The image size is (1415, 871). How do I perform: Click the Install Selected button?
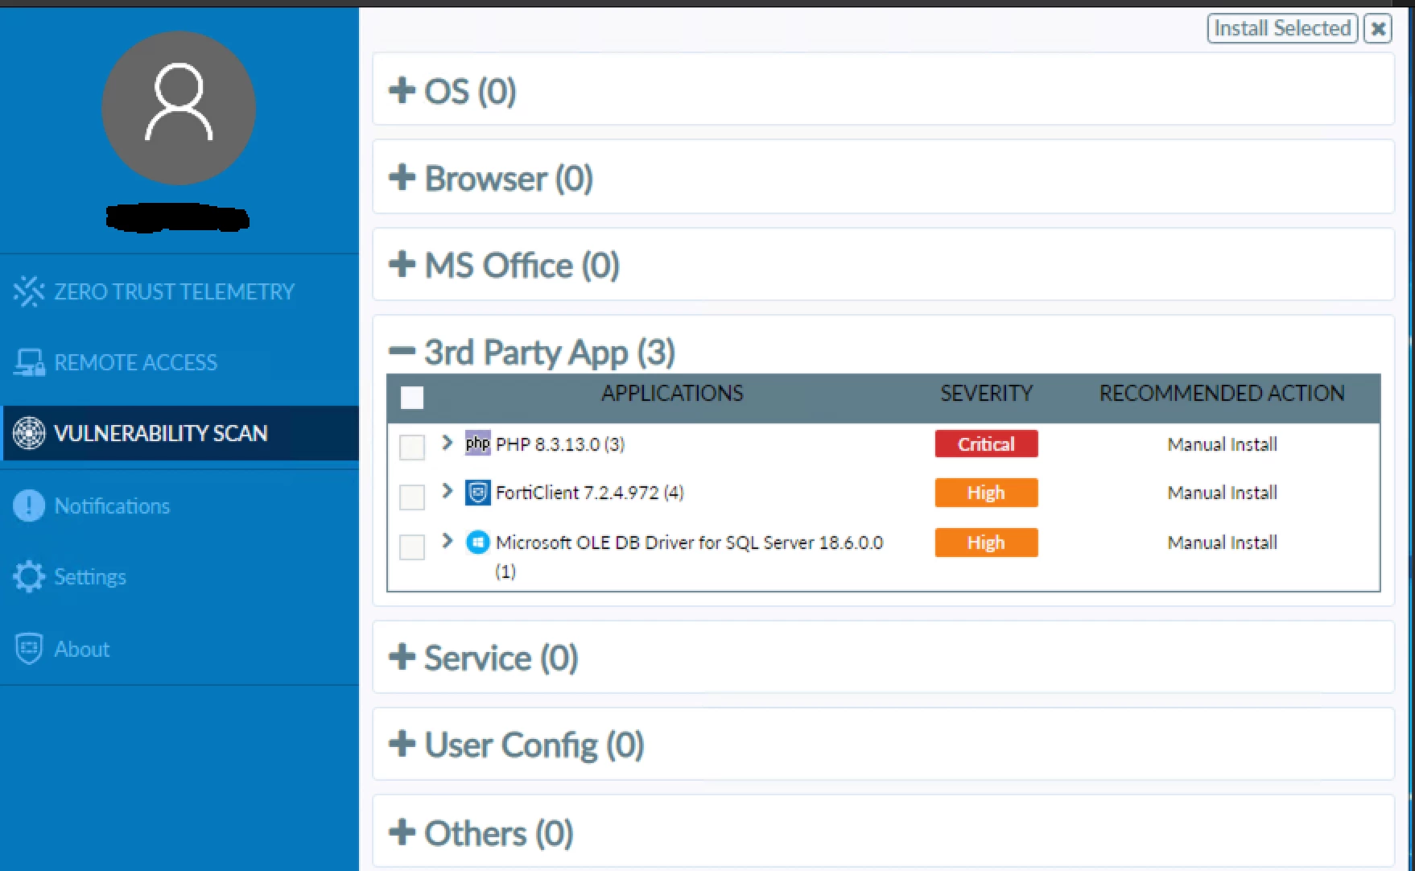(1282, 29)
